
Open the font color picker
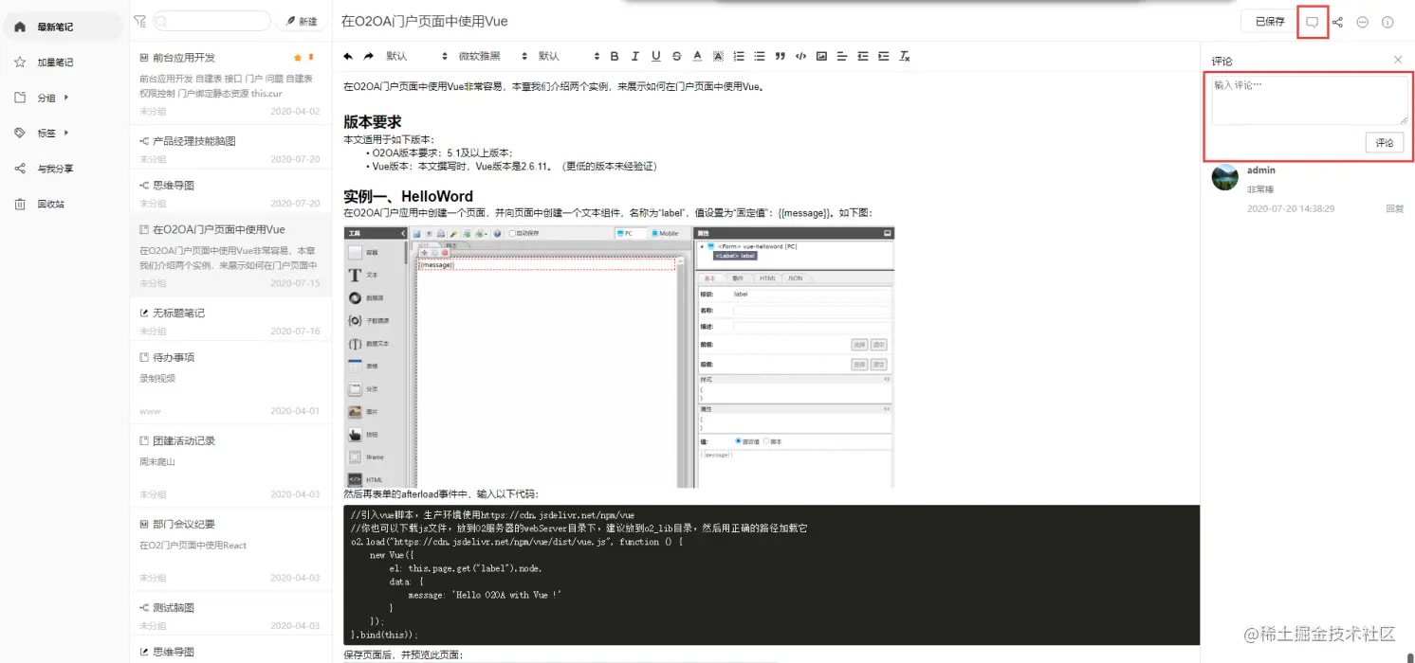697,56
